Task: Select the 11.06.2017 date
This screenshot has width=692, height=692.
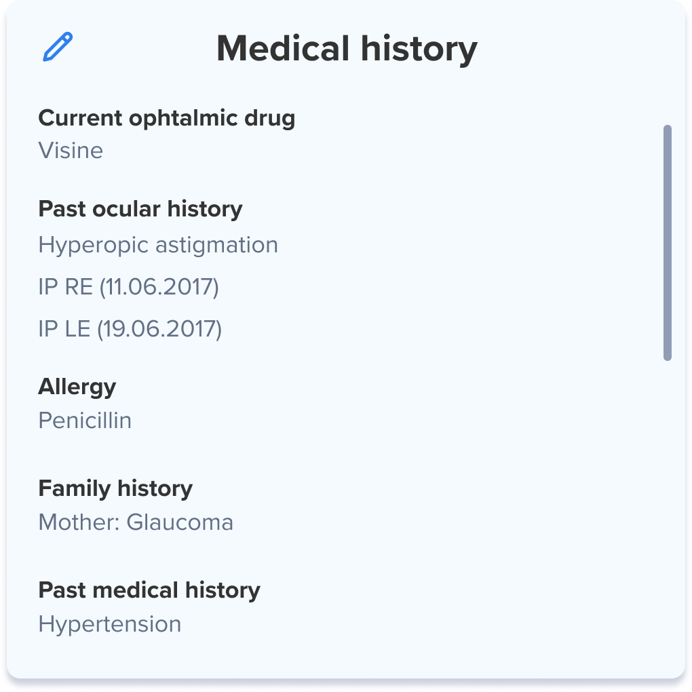Action: [x=159, y=287]
